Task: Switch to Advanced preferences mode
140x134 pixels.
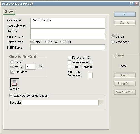Action: (x=113, y=42)
